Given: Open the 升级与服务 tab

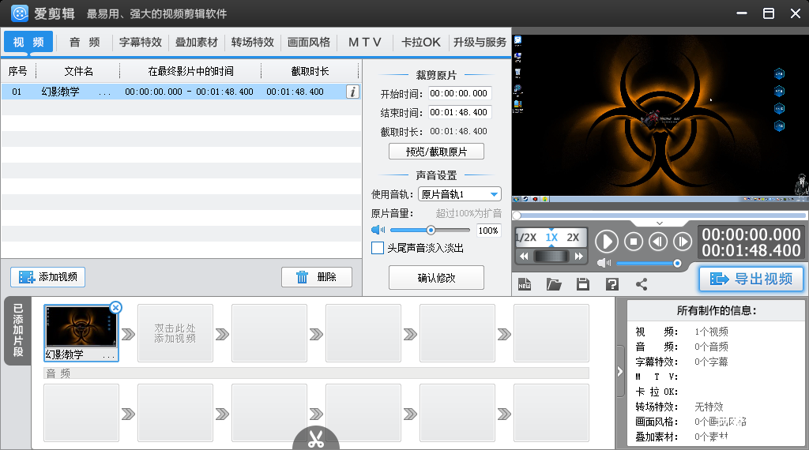Looking at the screenshot, I should point(480,43).
